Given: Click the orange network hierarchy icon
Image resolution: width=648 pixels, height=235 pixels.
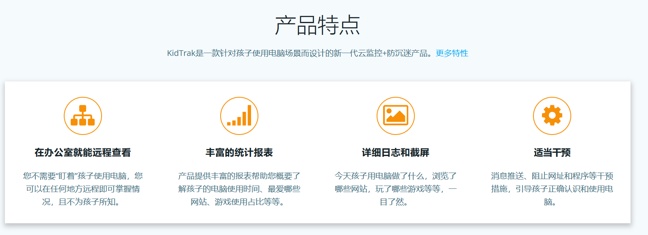Looking at the screenshot, I should [x=83, y=116].
